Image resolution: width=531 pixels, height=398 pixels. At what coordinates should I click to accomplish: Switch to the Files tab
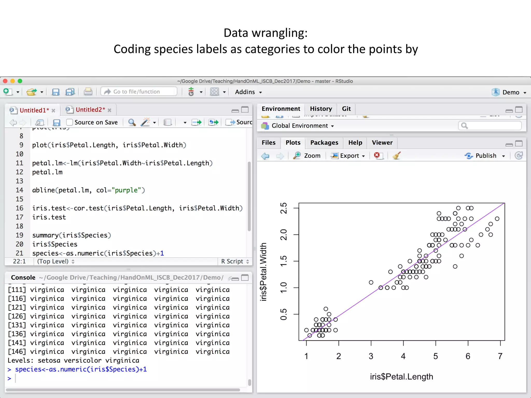269,143
